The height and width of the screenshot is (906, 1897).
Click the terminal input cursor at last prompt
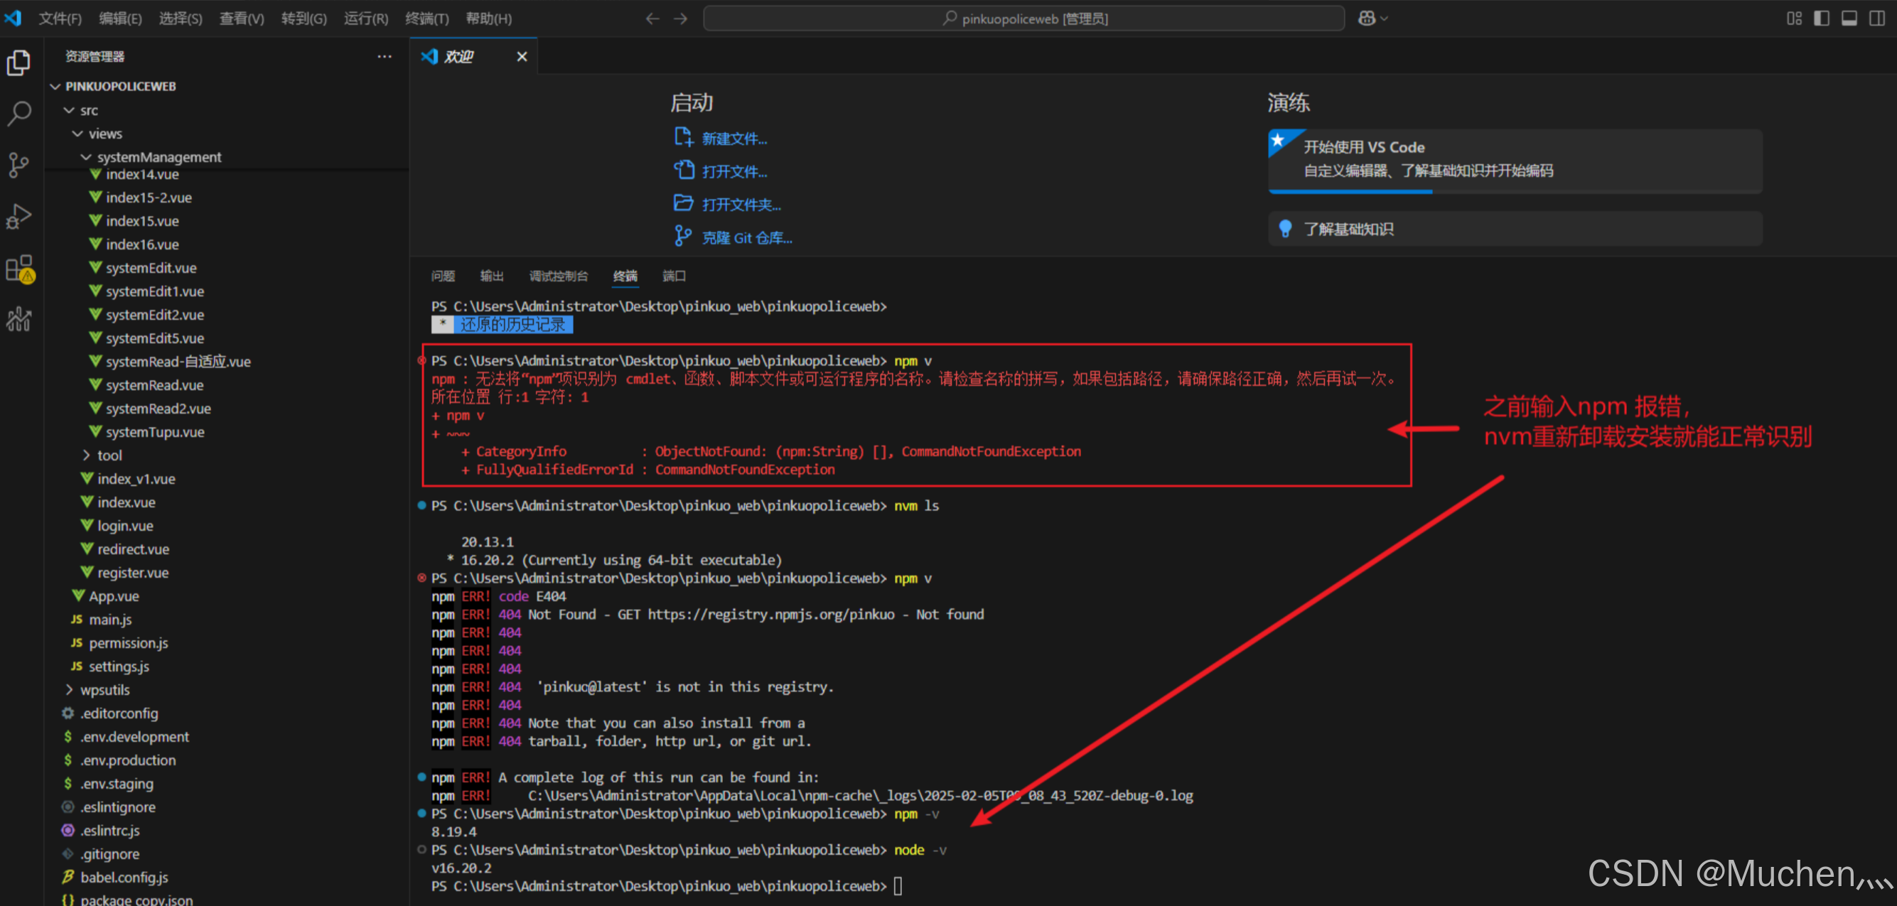(x=898, y=886)
